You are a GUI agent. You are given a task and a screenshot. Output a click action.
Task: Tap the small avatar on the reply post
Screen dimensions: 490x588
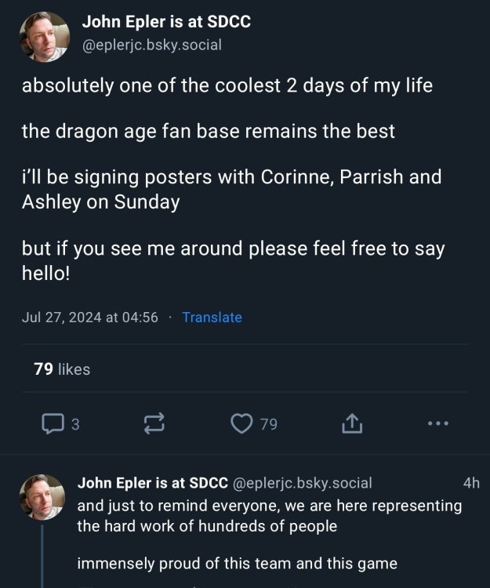click(x=42, y=497)
